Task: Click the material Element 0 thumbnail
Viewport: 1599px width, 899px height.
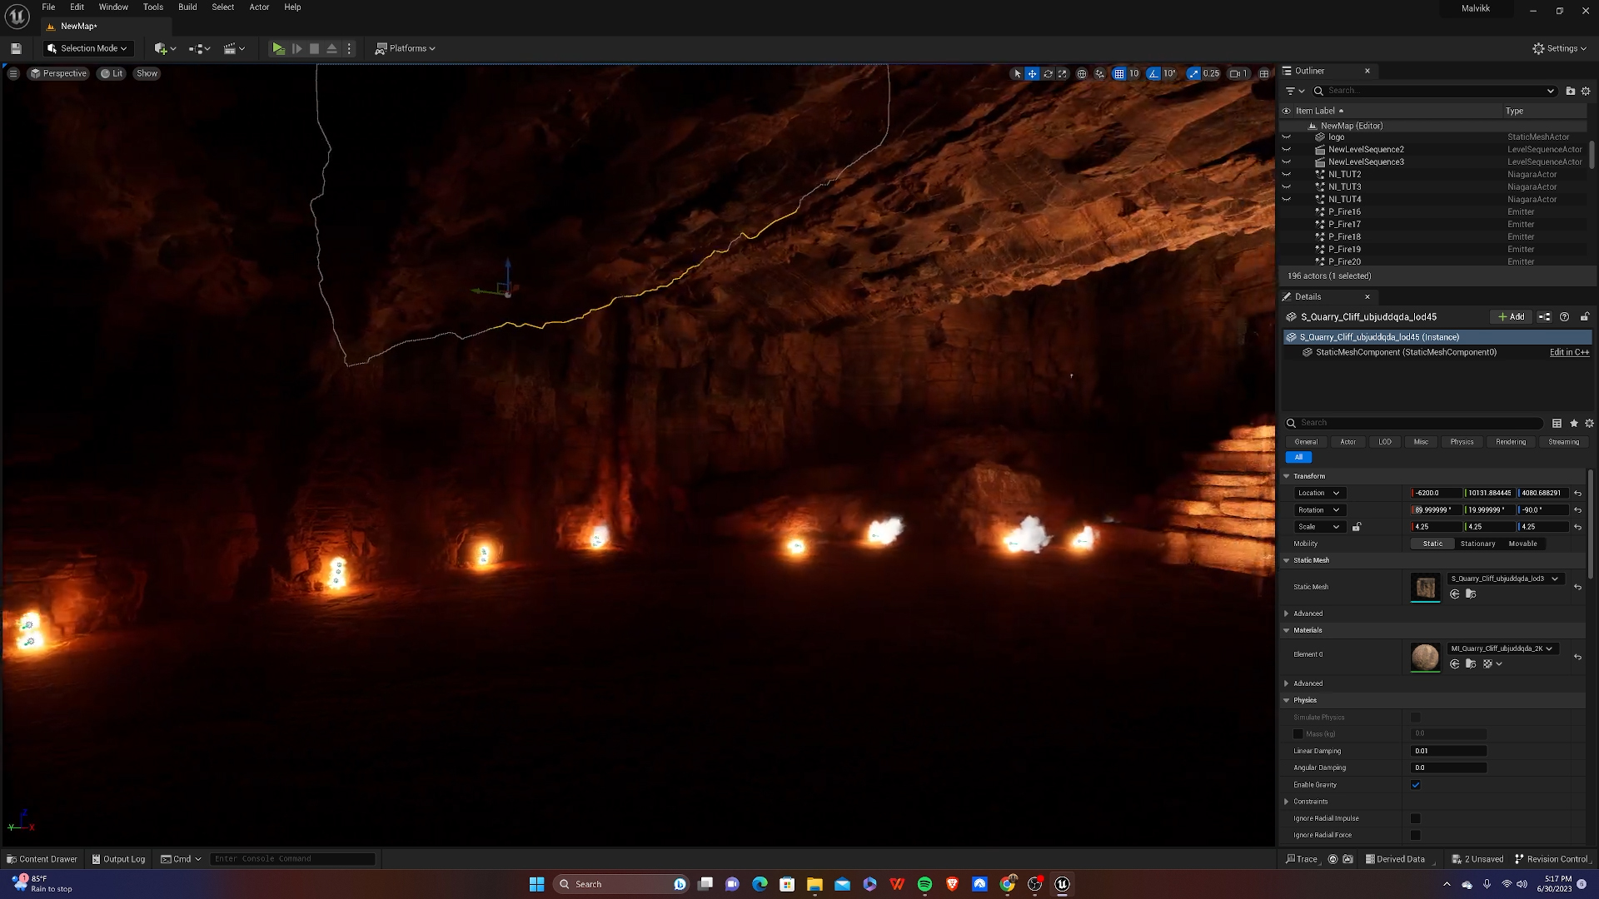Action: point(1425,656)
